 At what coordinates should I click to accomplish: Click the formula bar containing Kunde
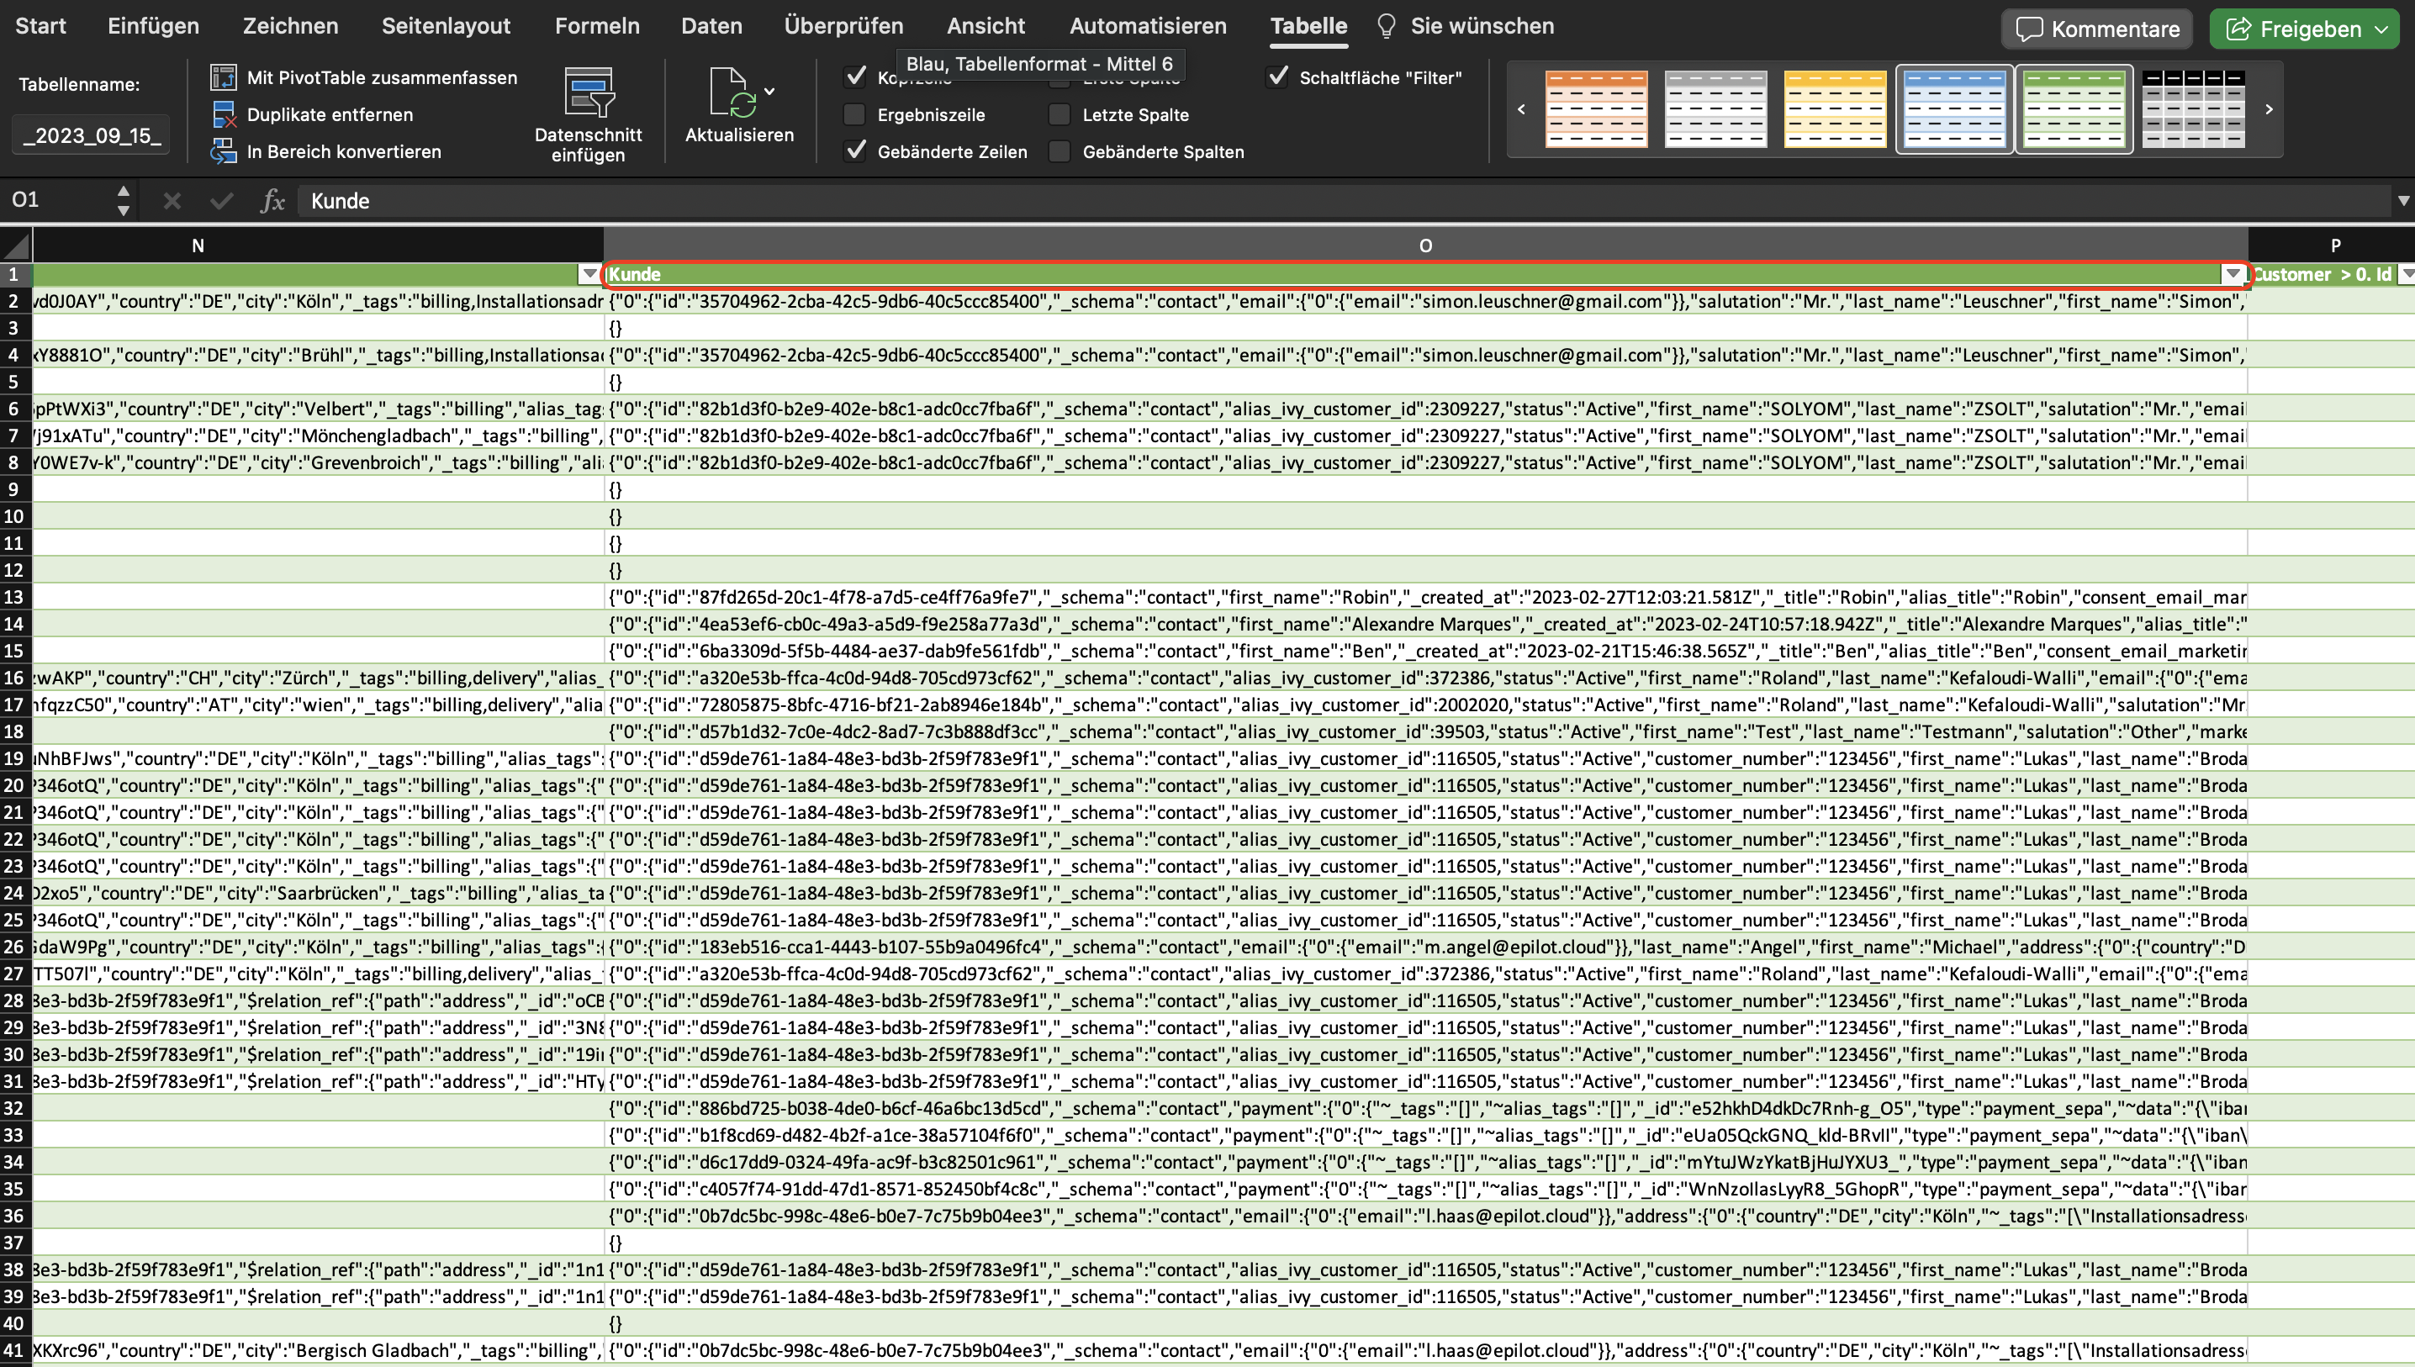click(x=1343, y=200)
